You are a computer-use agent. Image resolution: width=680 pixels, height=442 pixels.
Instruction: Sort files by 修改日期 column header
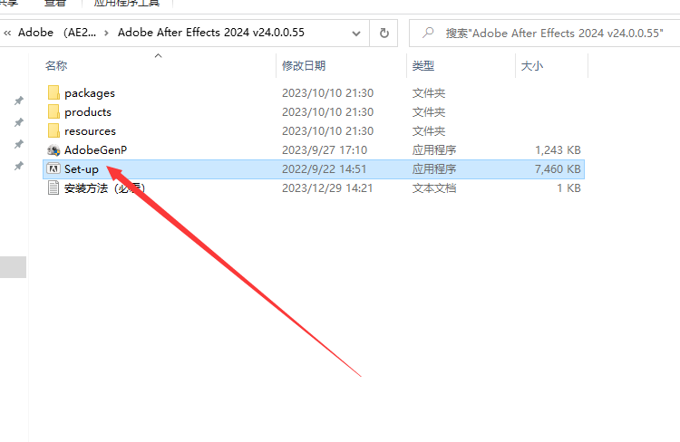304,66
